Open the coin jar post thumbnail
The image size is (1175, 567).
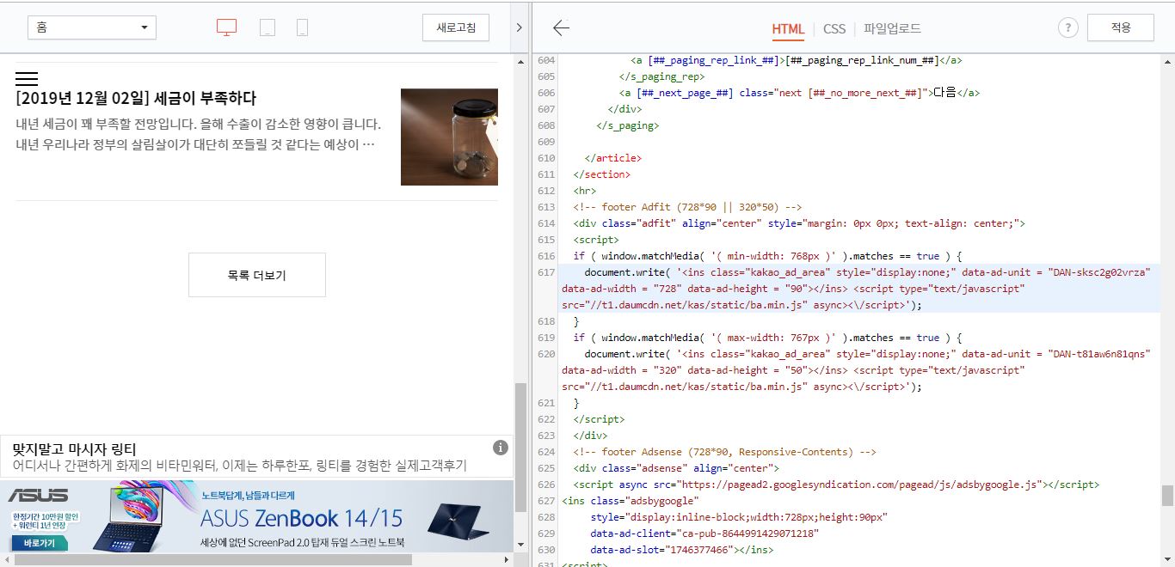pyautogui.click(x=449, y=137)
